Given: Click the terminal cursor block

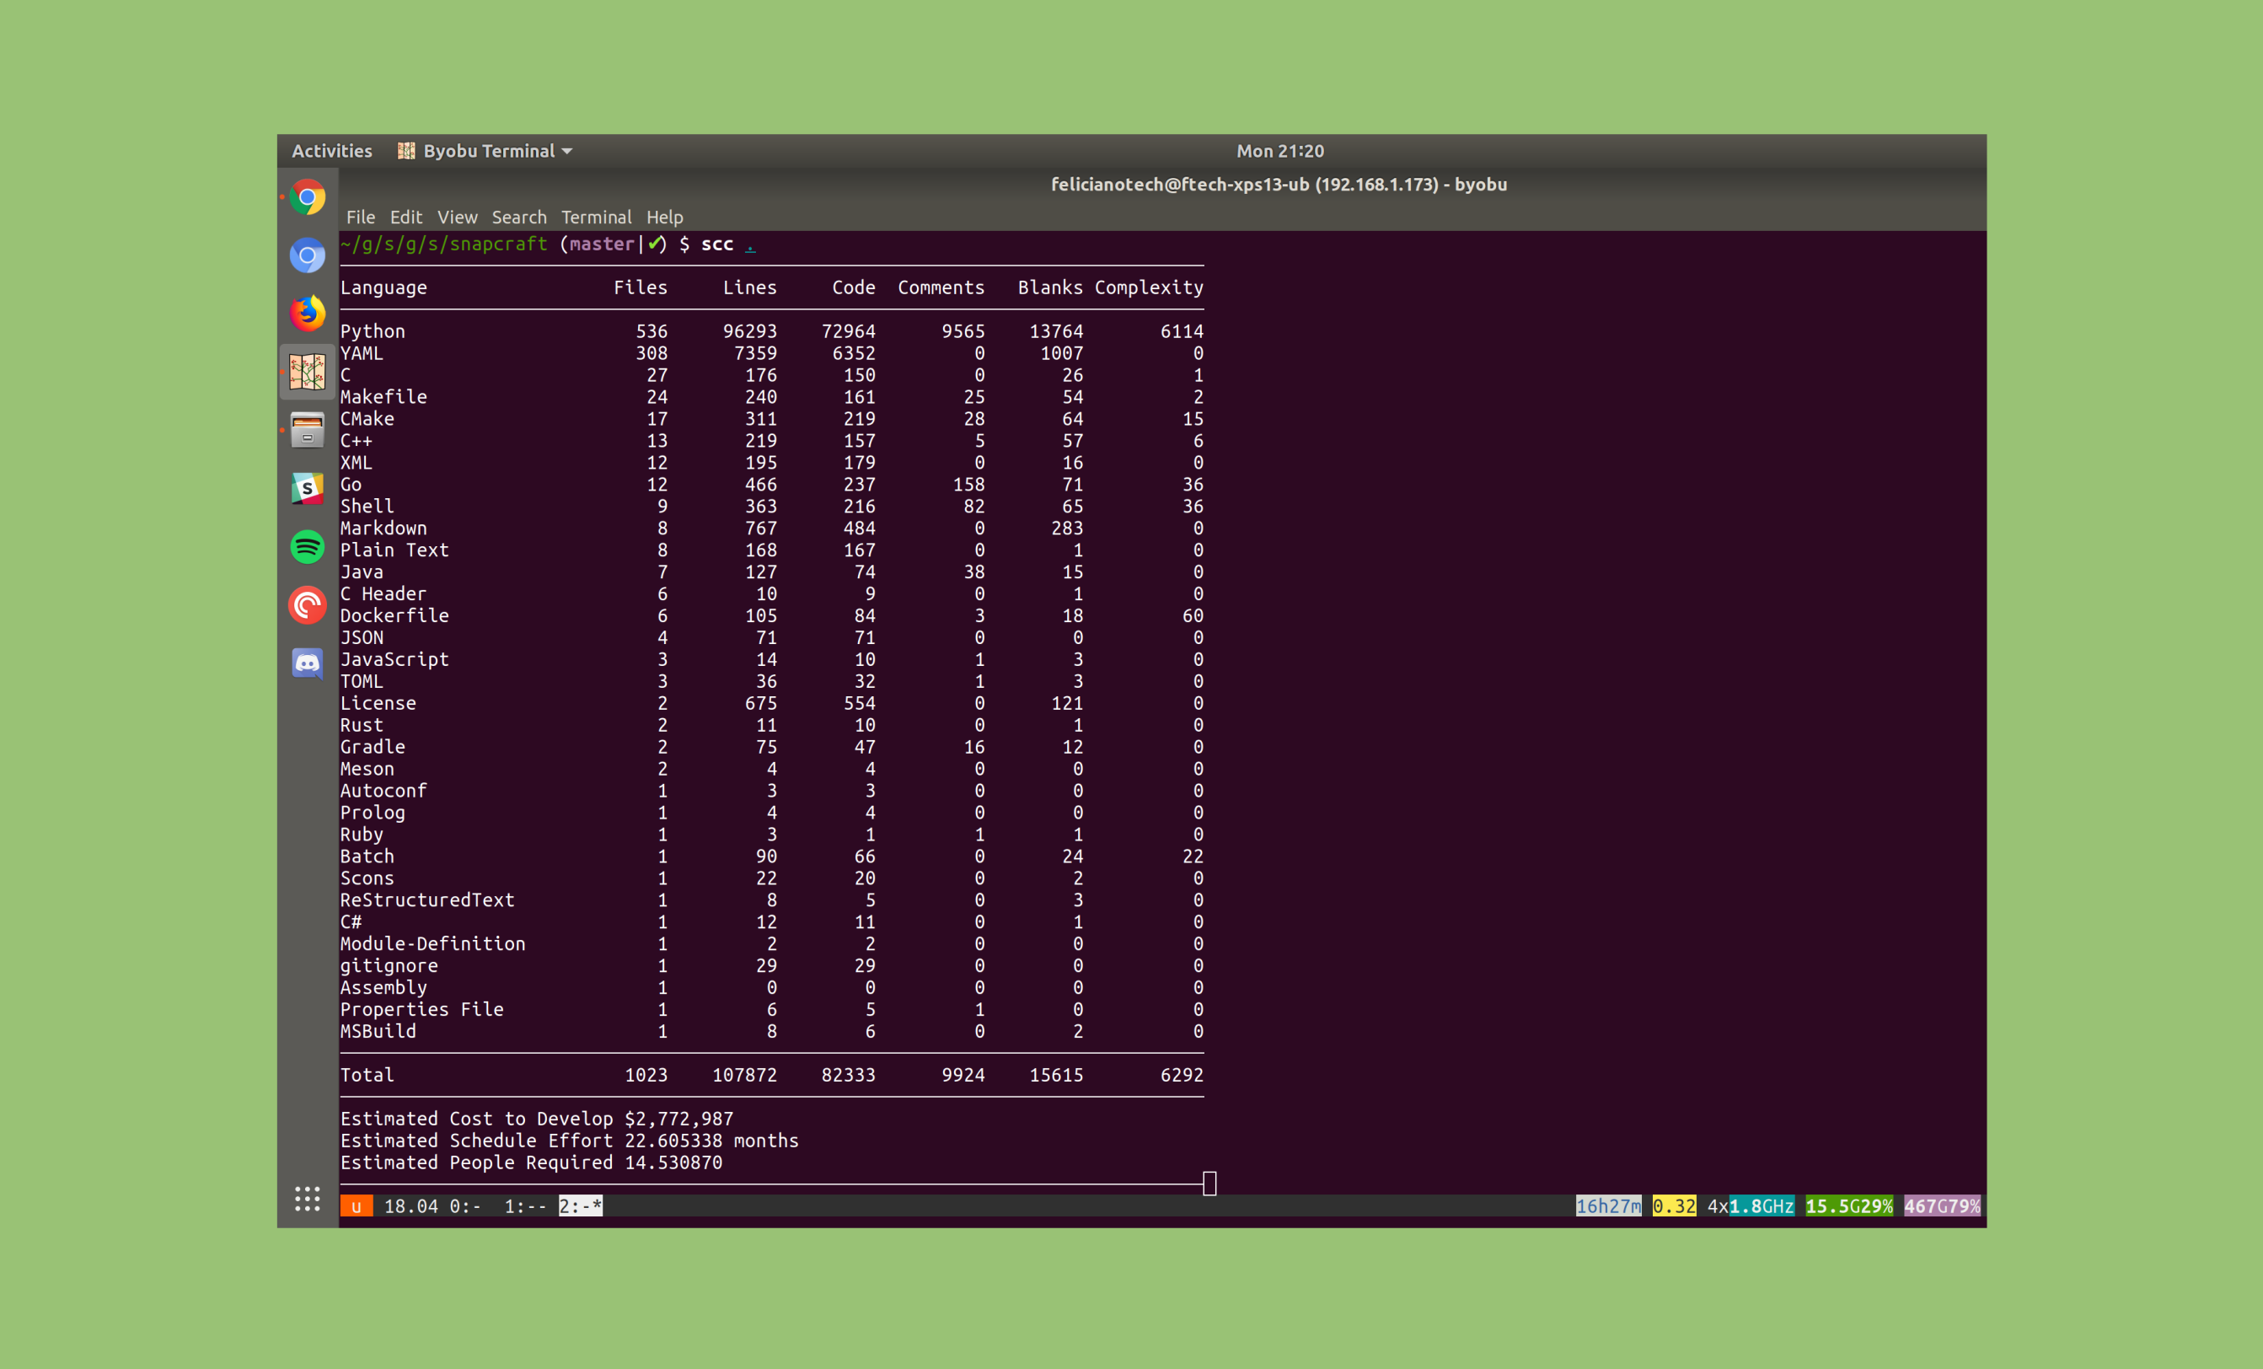Looking at the screenshot, I should 1209,1184.
